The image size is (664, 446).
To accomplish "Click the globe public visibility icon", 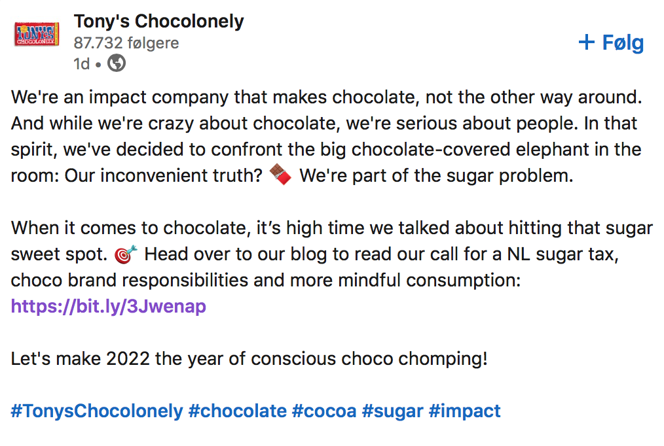I will 117,63.
